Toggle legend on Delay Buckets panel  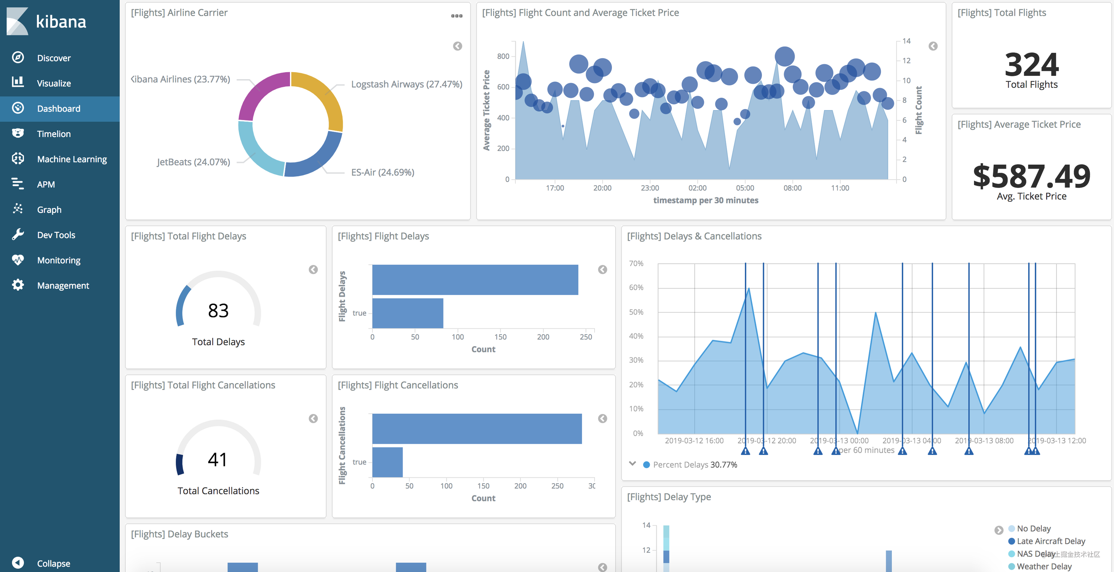point(602,567)
